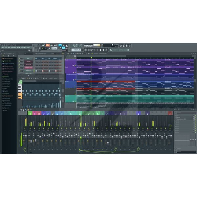Click the Record button in the transport

coord(49,48)
